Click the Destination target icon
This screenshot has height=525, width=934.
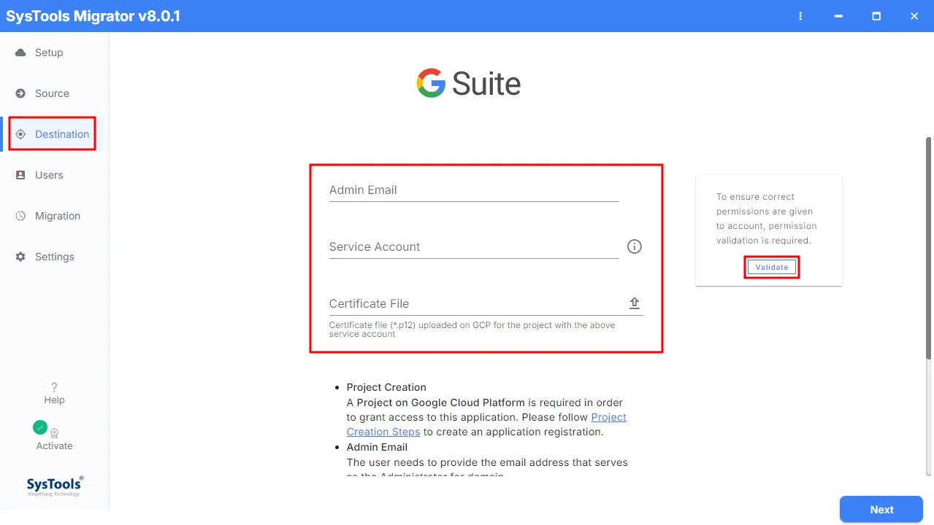20,134
